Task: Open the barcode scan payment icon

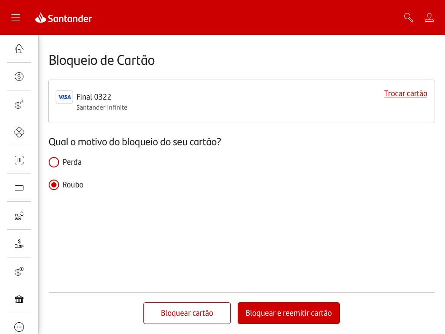Action: tap(19, 160)
